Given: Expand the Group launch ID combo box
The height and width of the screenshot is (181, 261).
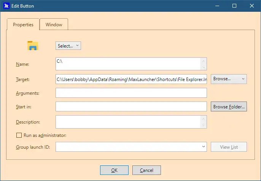Looking at the screenshot, I should pos(204,147).
